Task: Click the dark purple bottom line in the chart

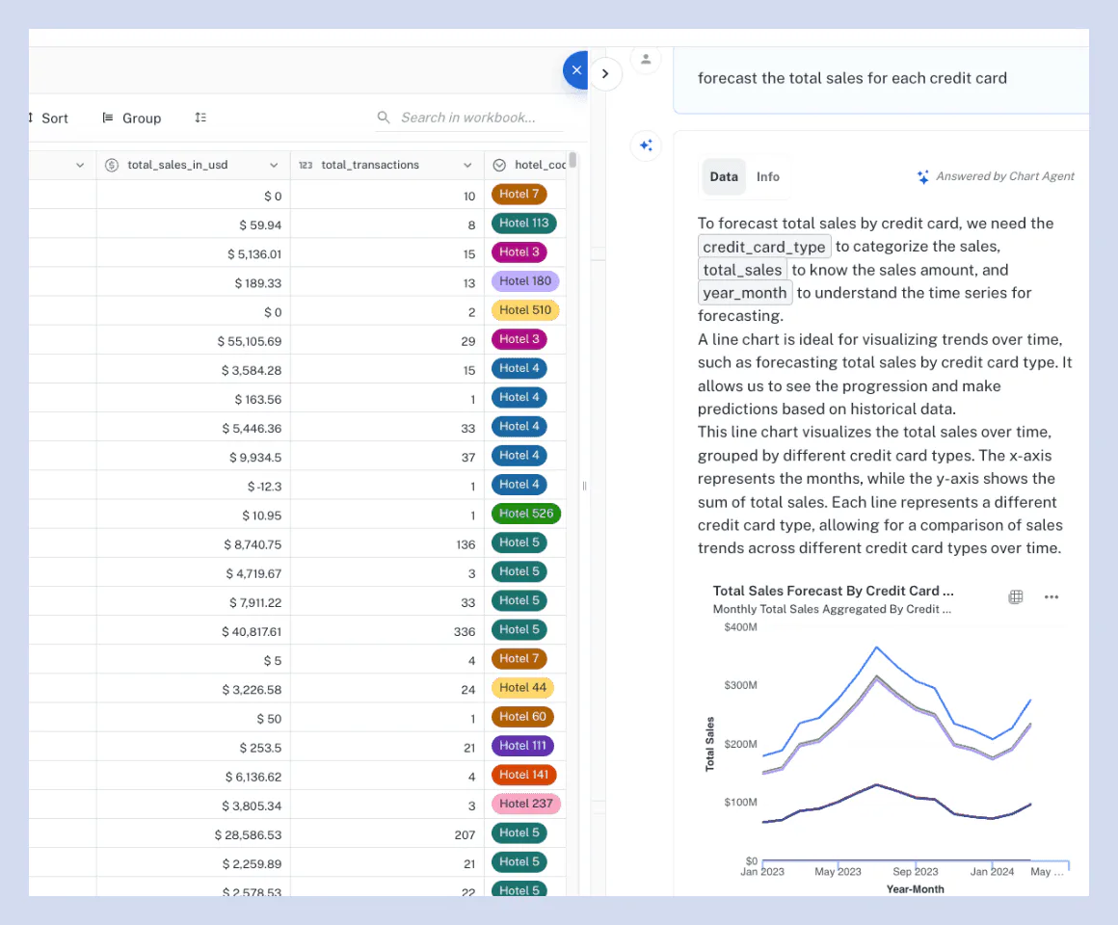Action: (876, 785)
